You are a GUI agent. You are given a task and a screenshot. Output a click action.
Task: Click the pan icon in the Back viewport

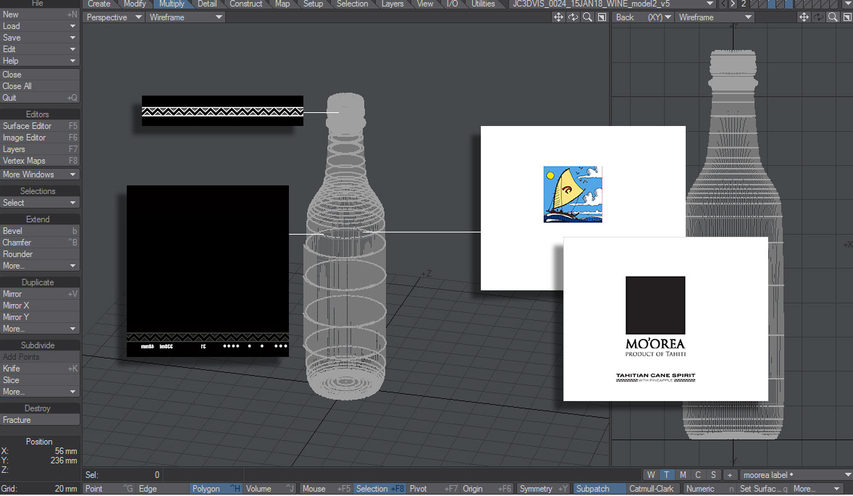tap(804, 17)
